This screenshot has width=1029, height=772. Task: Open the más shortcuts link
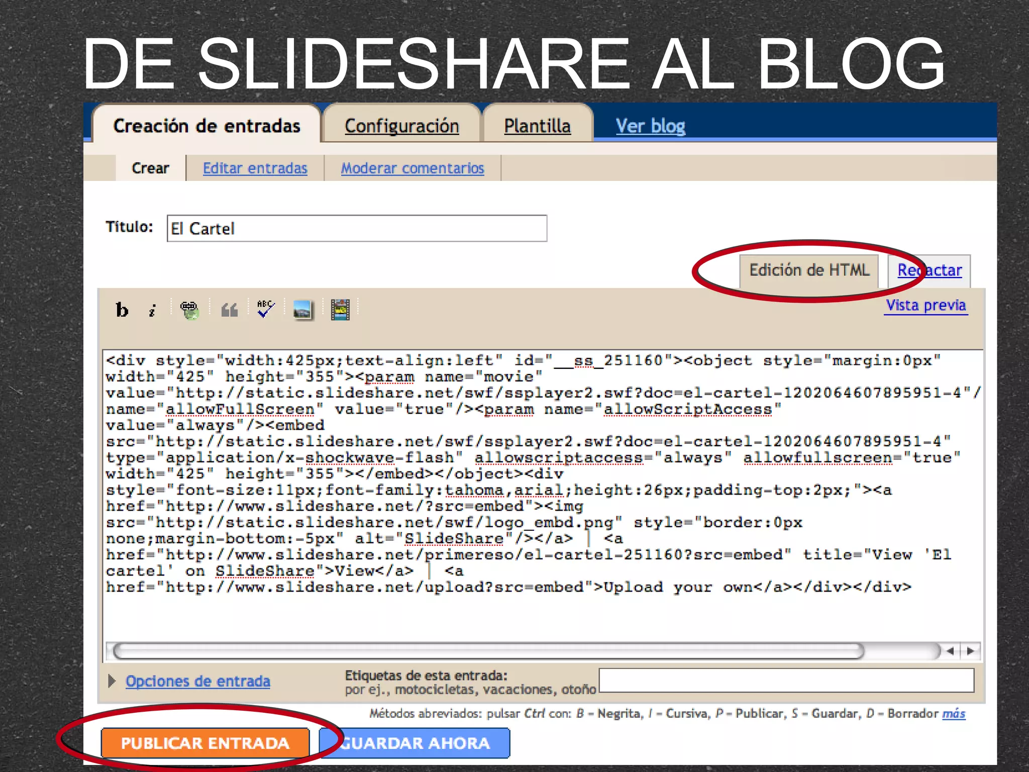[x=954, y=714]
